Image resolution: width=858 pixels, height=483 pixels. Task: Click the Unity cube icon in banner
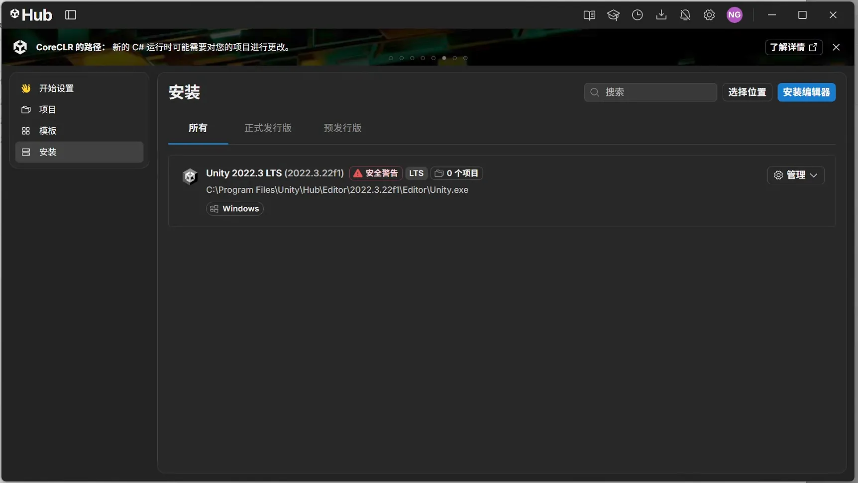(20, 47)
